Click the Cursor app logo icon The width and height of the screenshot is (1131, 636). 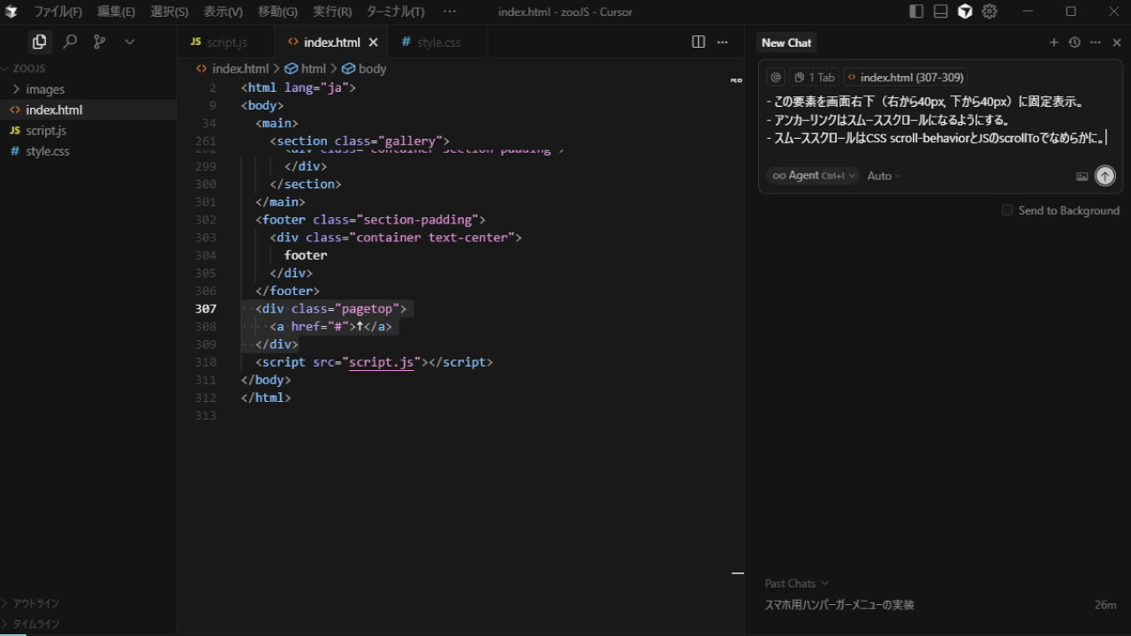[11, 11]
